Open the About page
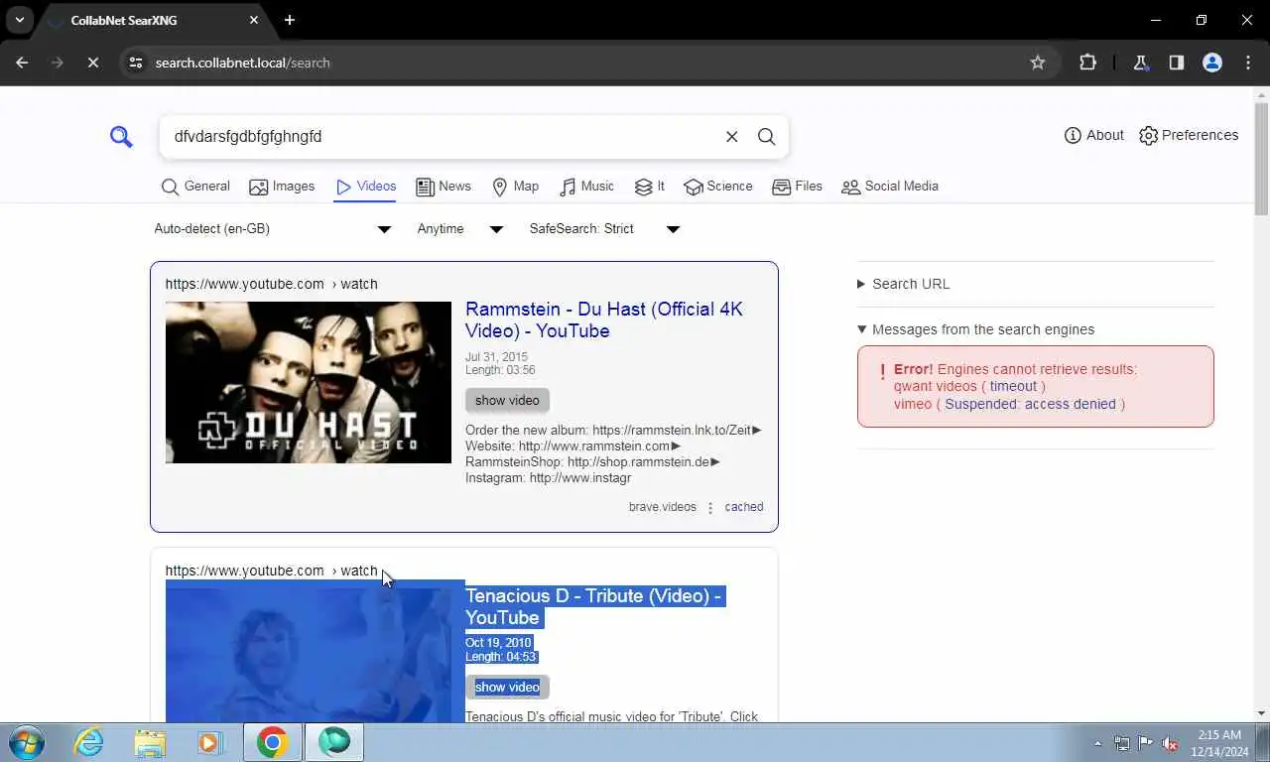The width and height of the screenshot is (1270, 762). coord(1093,135)
